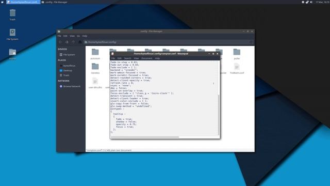Click the File Manager window icon in title bar
330x186 pixels.
click(x=59, y=32)
